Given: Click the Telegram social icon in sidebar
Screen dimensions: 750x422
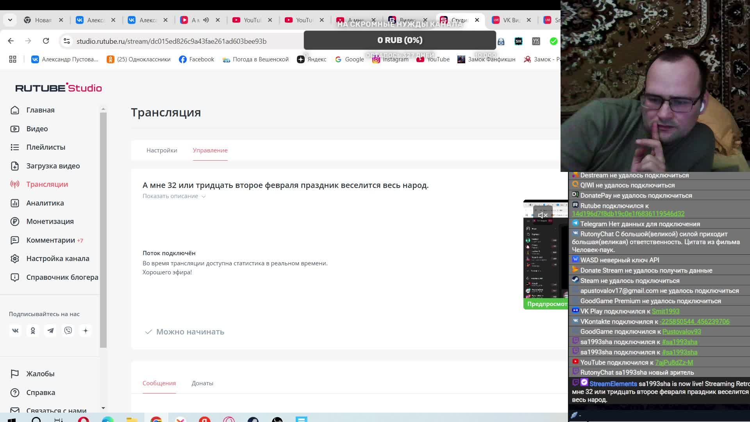Looking at the screenshot, I should pyautogui.click(x=50, y=331).
